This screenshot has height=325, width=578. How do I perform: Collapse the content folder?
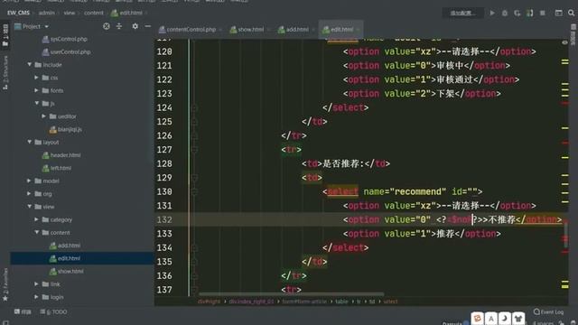[36, 232]
